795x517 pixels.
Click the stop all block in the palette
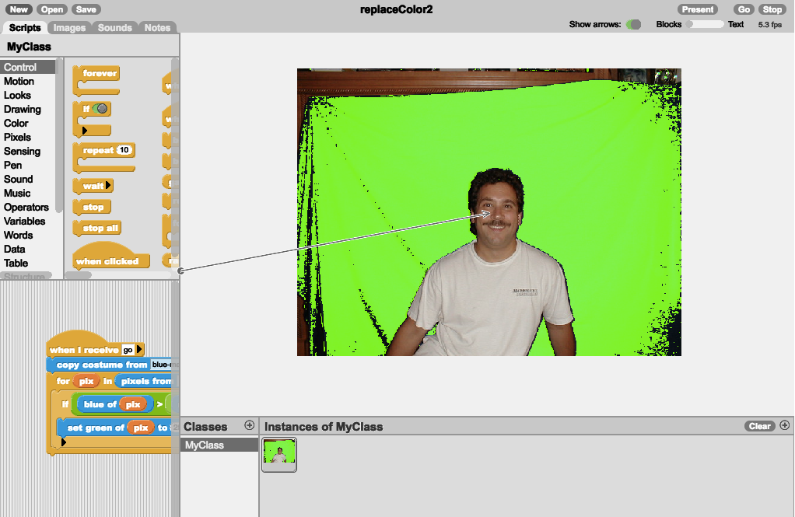click(97, 228)
